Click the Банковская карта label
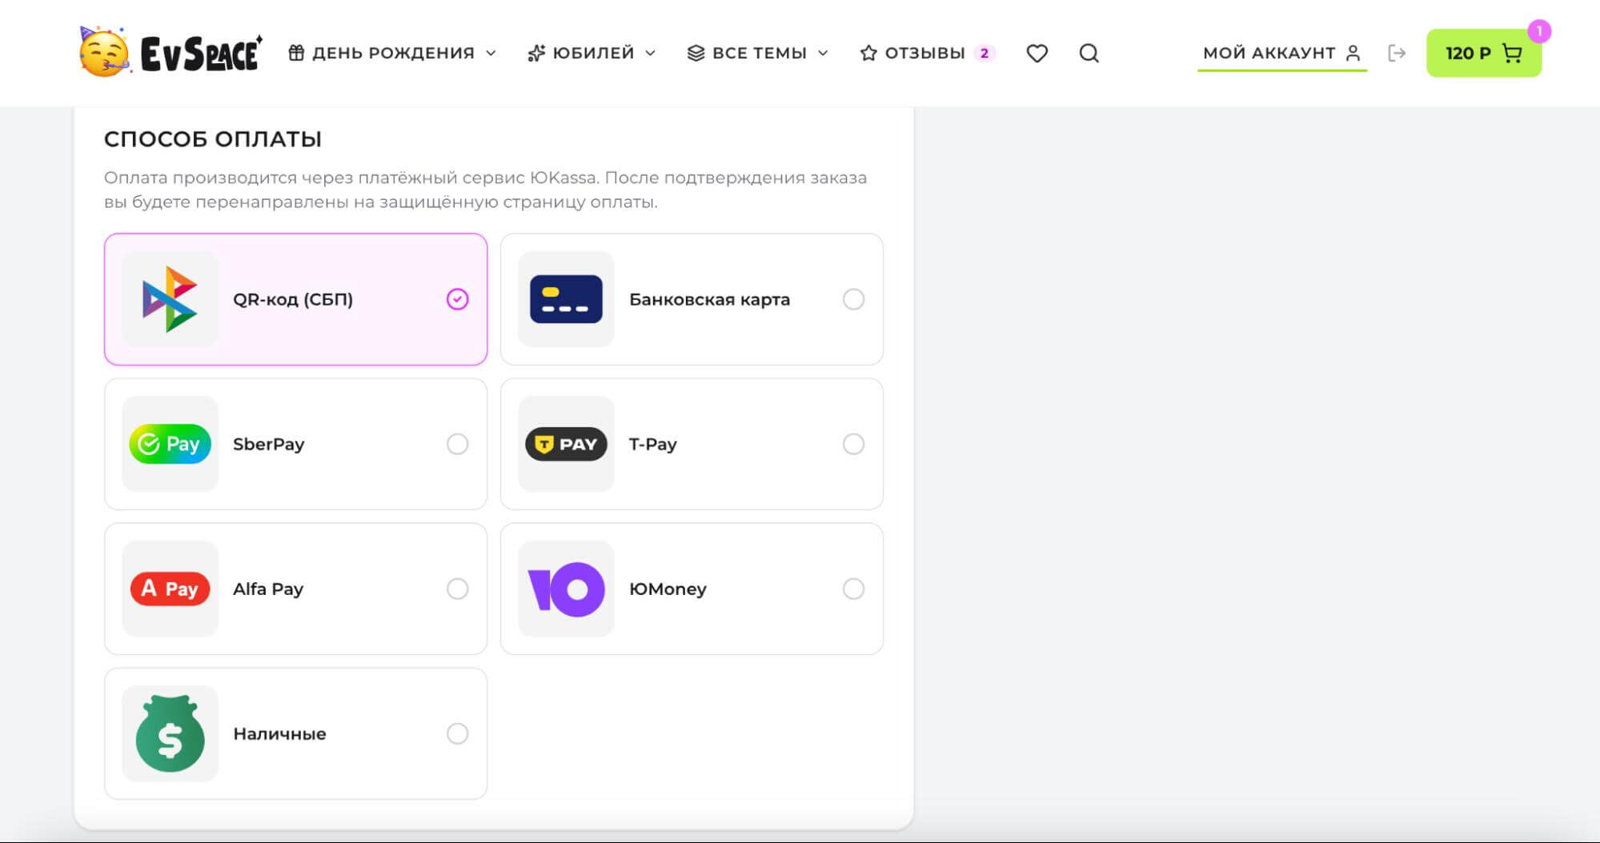This screenshot has height=843, width=1600. point(709,299)
